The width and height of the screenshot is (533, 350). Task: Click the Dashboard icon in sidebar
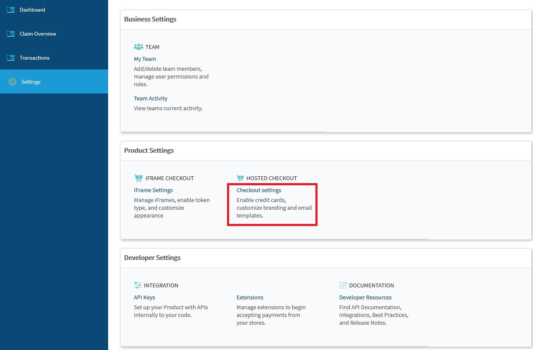(x=11, y=10)
